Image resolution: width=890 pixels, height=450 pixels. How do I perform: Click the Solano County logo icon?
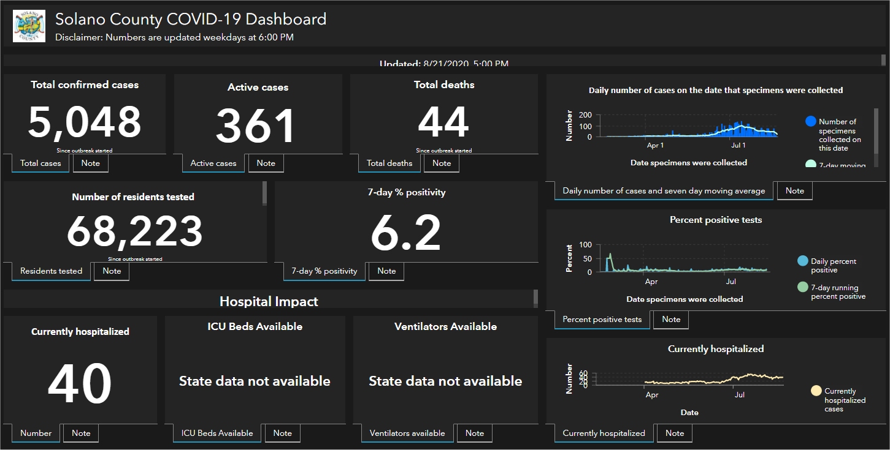coord(29,26)
